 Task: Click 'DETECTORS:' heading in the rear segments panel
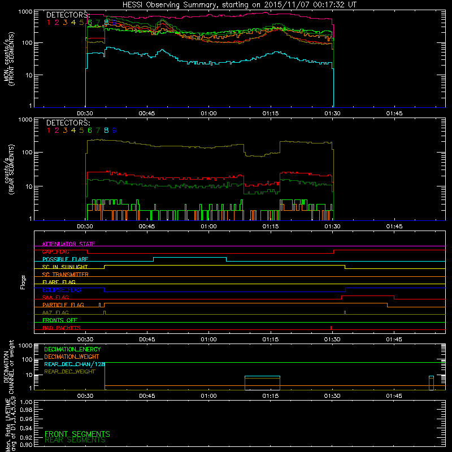pyautogui.click(x=68, y=123)
